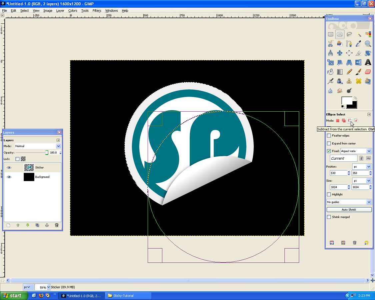Hide the Background layer via eye icon
The width and height of the screenshot is (375, 300).
9,177
